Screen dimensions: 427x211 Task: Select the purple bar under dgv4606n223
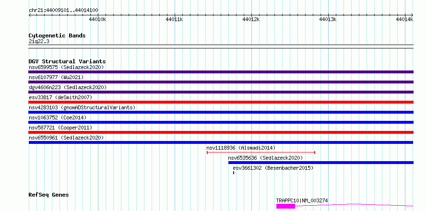[x=221, y=92]
